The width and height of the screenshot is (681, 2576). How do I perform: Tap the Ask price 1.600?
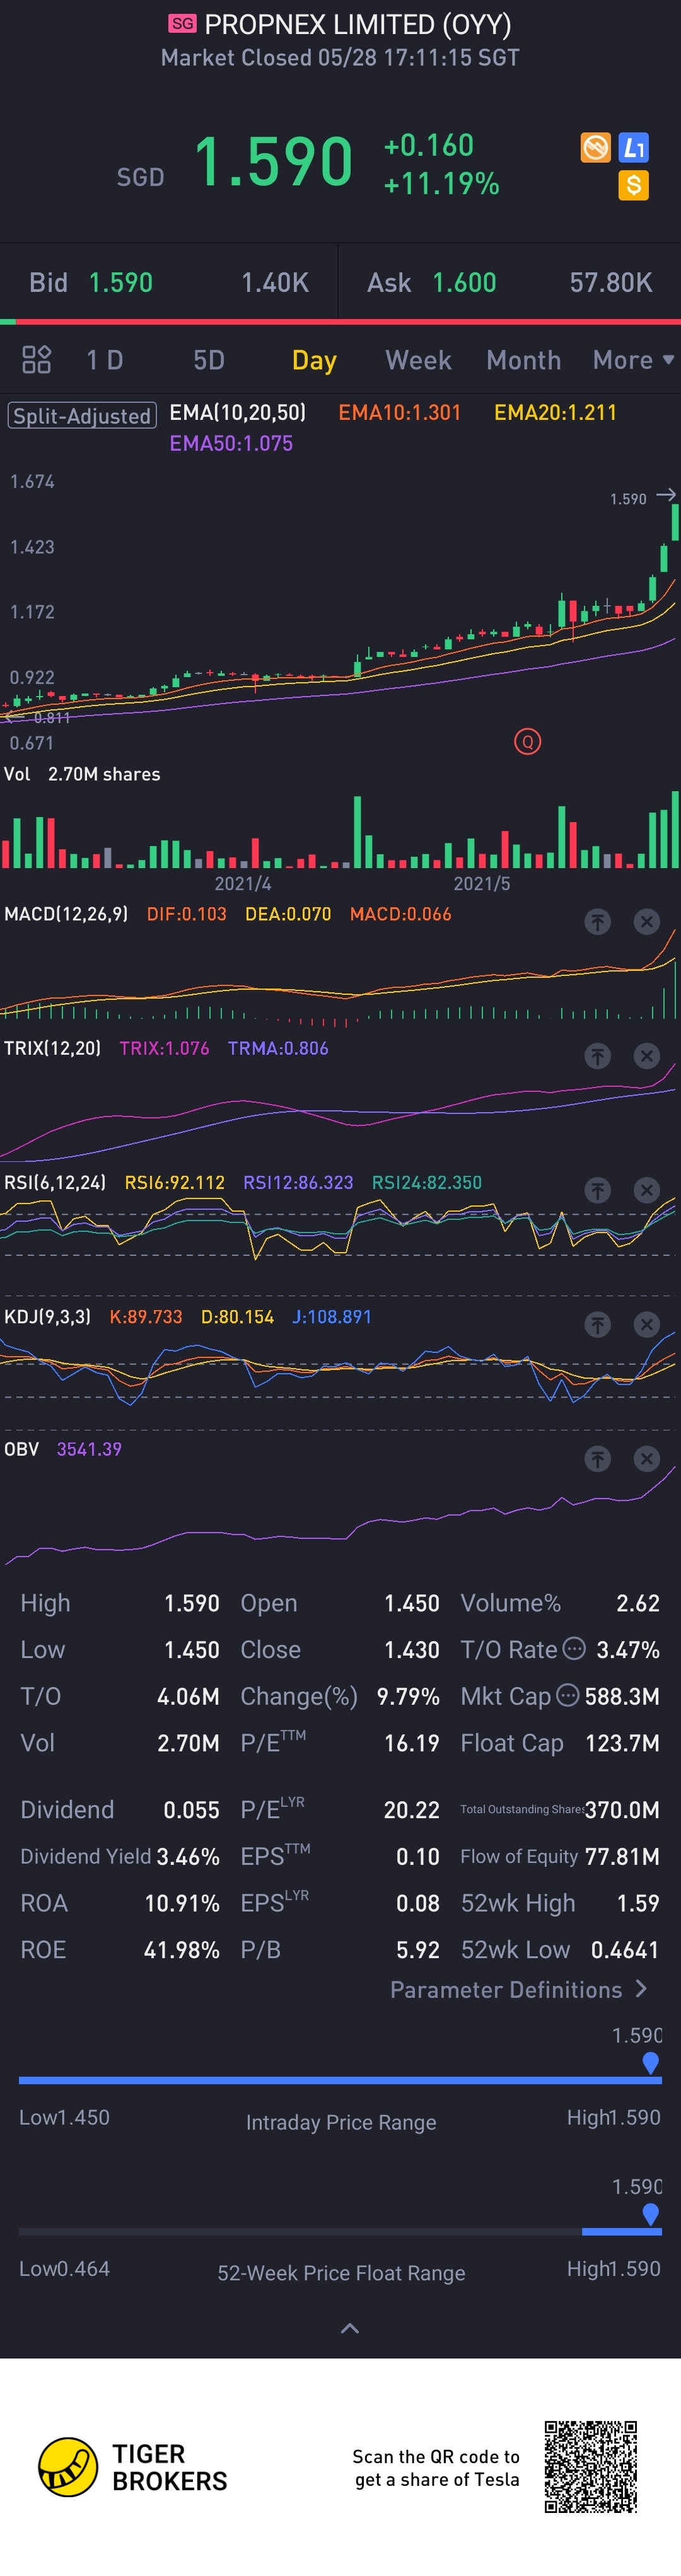pos(464,283)
